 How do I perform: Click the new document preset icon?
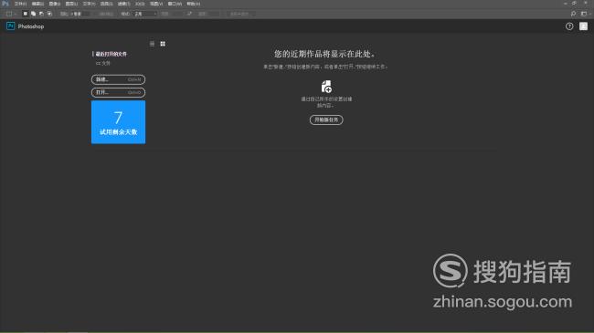tap(326, 87)
